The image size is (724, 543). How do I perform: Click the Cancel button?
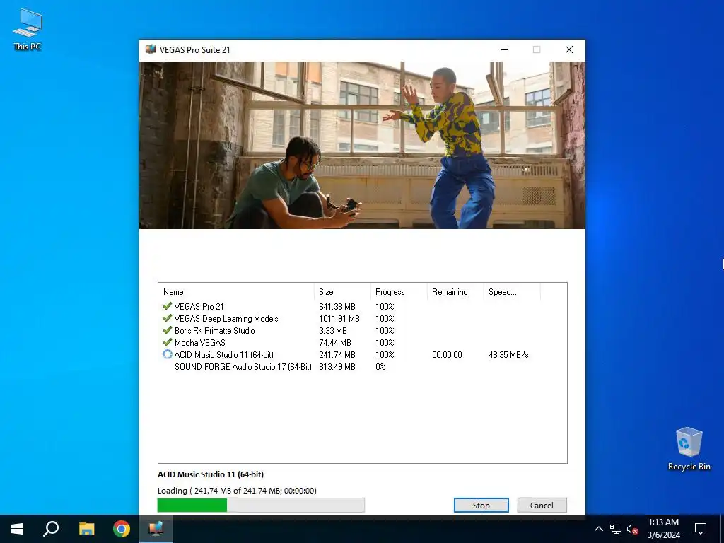(542, 505)
